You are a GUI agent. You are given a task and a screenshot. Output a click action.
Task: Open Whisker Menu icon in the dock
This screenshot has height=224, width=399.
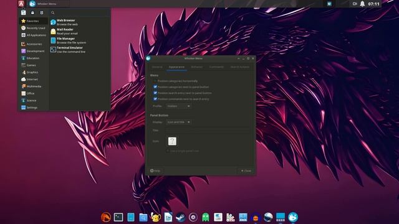click(293, 217)
